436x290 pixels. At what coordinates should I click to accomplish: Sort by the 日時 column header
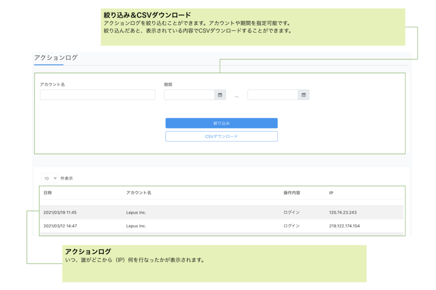tap(48, 193)
